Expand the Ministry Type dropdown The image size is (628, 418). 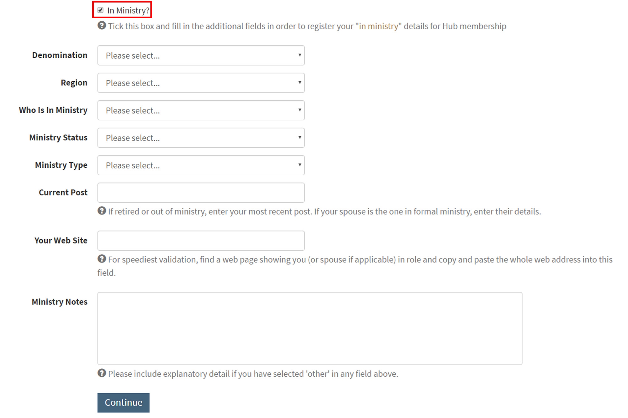[x=201, y=165]
